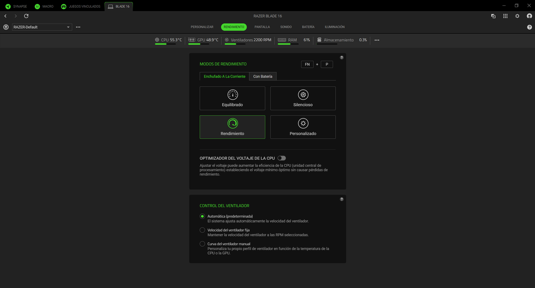Click the Almacenamiento storage icon
This screenshot has width=535, height=288.
[x=319, y=40]
